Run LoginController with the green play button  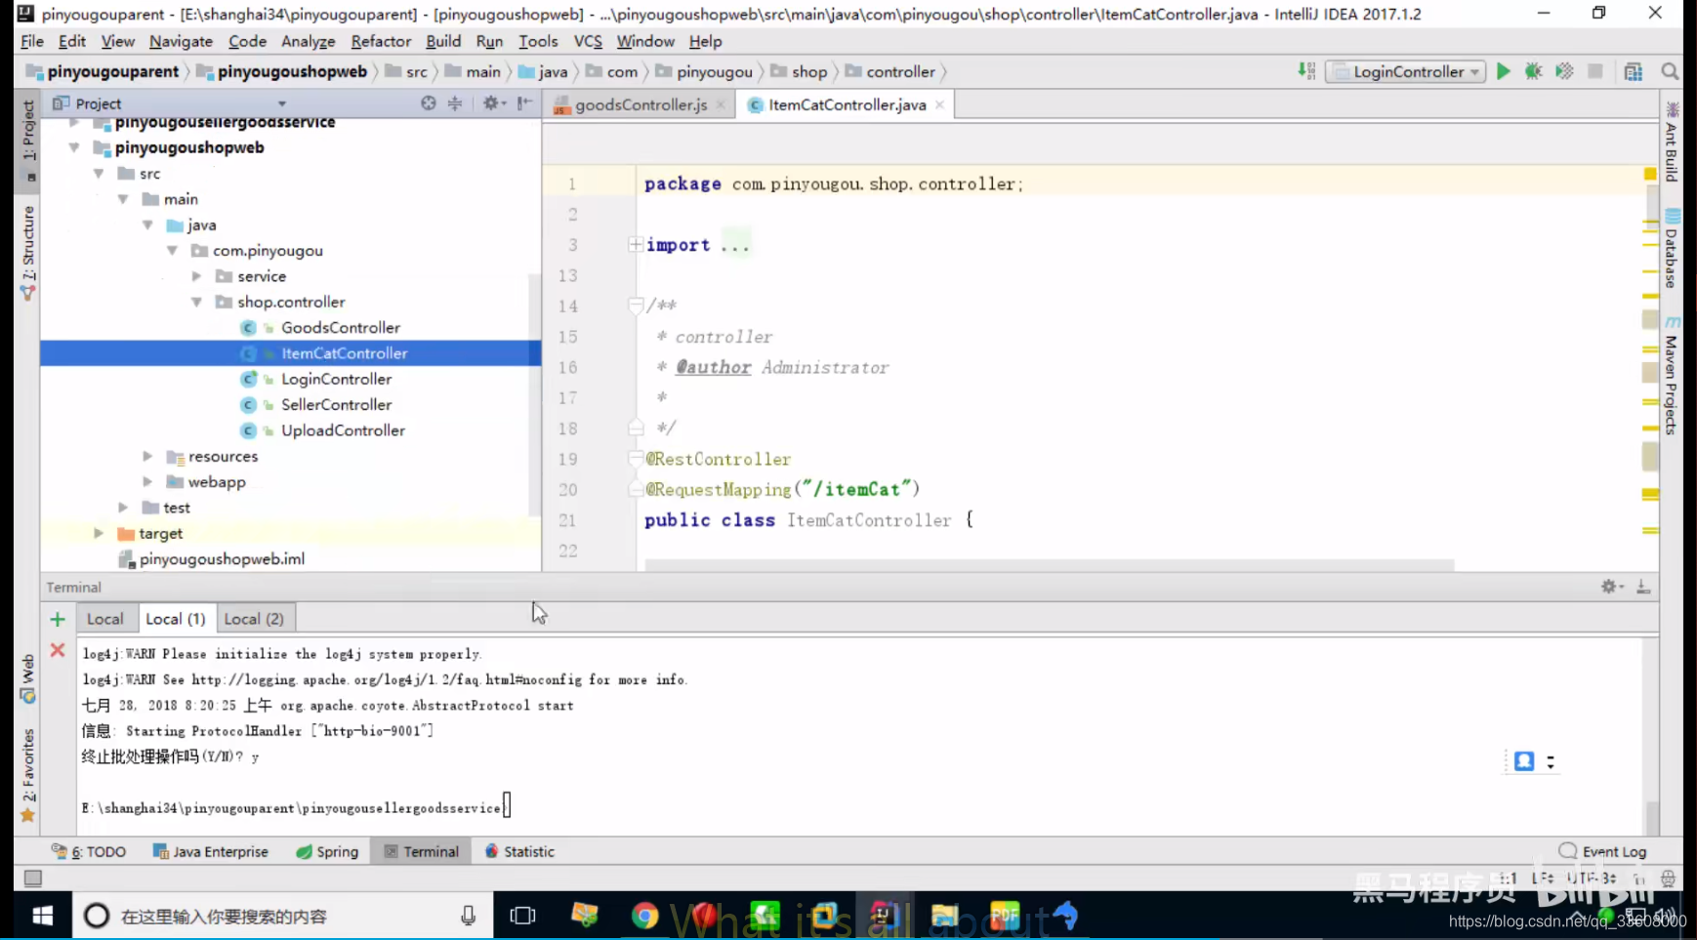pyautogui.click(x=1504, y=71)
